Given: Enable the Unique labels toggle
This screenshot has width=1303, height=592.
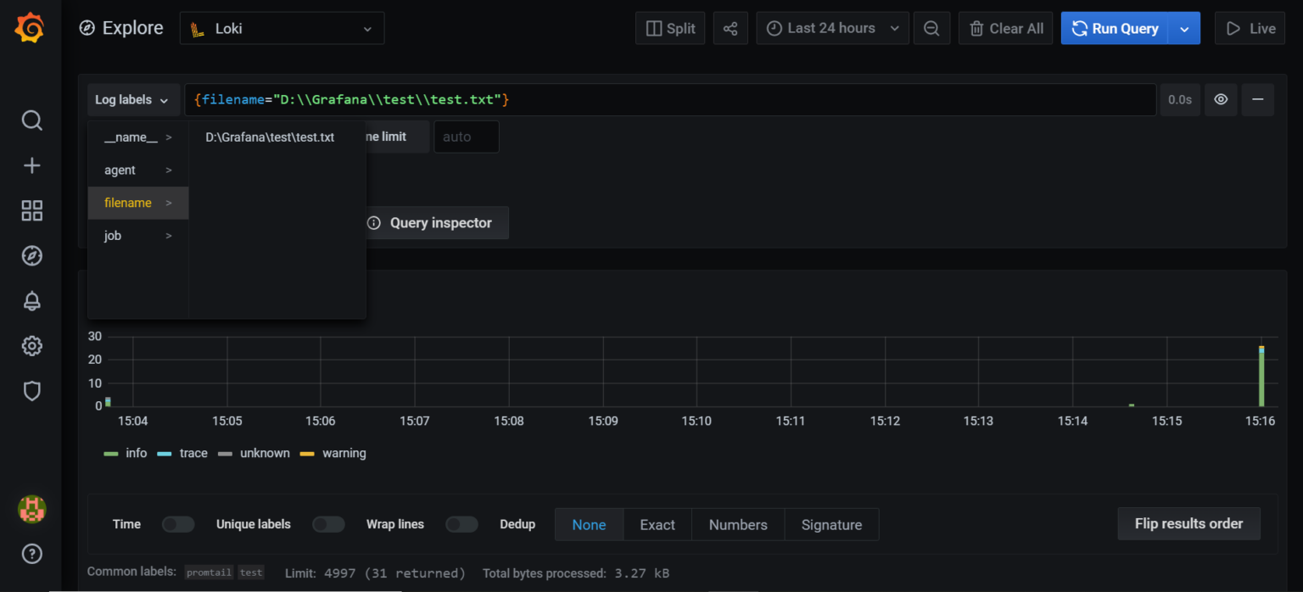Looking at the screenshot, I should pos(328,524).
